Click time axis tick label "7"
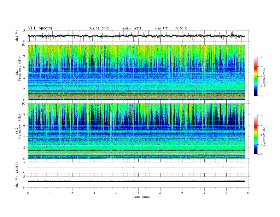Viewport: 280px width, 217px height. point(182,193)
